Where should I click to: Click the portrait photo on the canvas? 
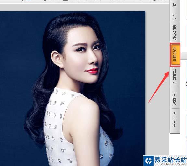pyautogui.click(x=73, y=89)
